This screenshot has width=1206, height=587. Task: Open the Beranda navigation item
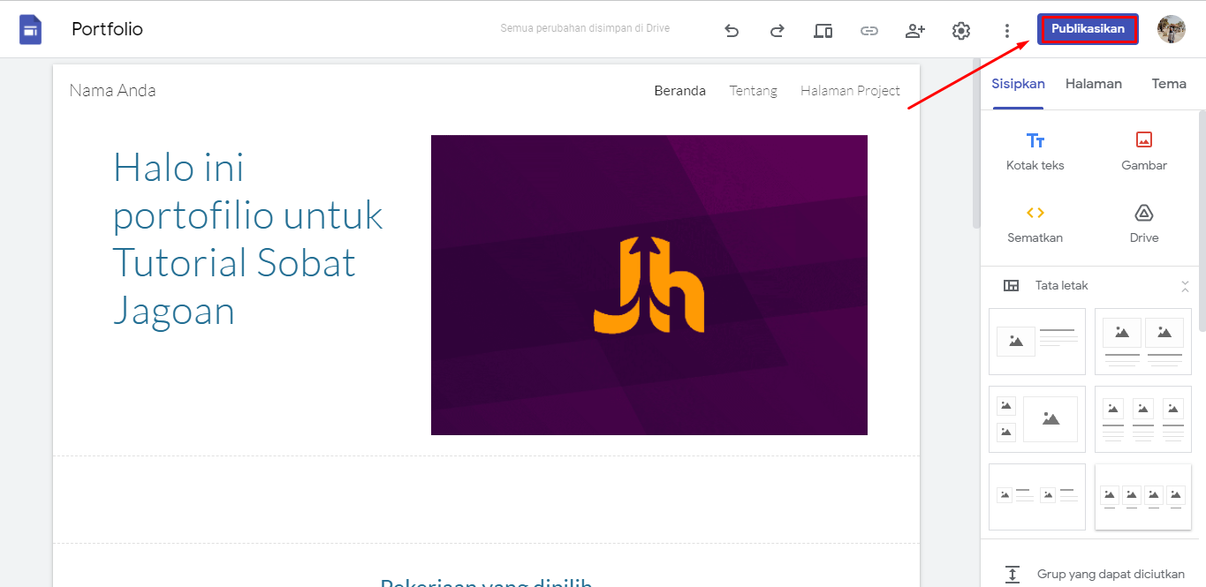[x=679, y=90]
